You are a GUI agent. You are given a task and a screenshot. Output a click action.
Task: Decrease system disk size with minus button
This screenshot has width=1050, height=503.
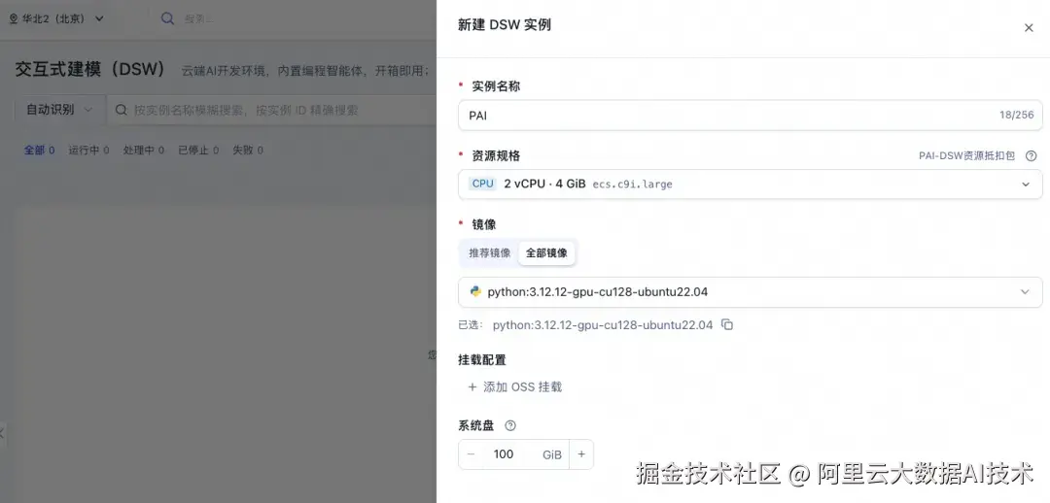[x=471, y=454]
